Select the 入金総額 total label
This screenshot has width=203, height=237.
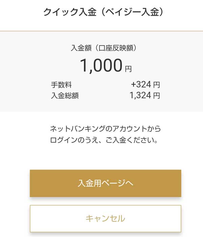[x=65, y=95]
